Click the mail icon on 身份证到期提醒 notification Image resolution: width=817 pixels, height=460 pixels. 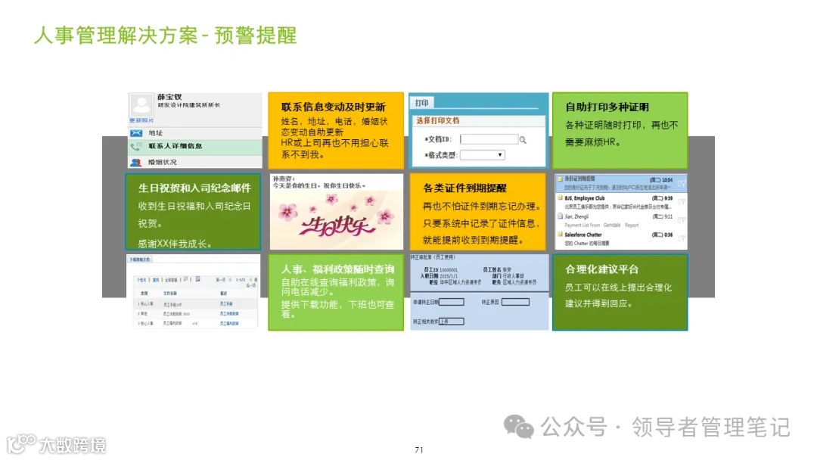(560, 179)
